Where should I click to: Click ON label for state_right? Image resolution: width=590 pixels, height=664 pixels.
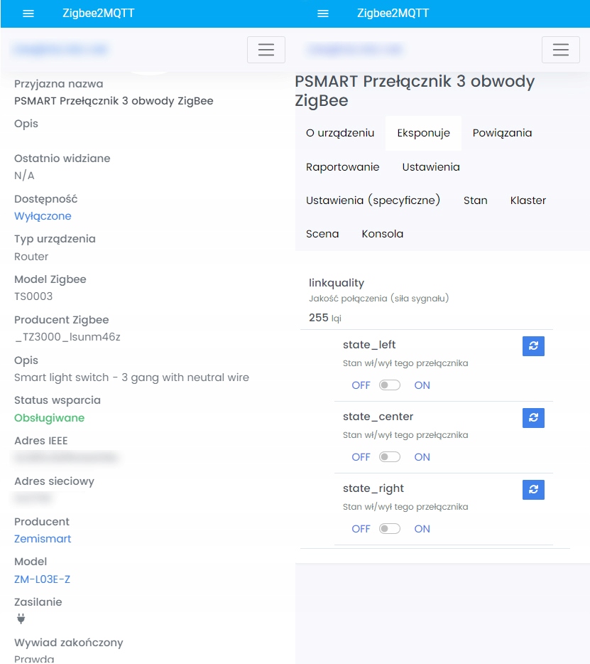(422, 529)
